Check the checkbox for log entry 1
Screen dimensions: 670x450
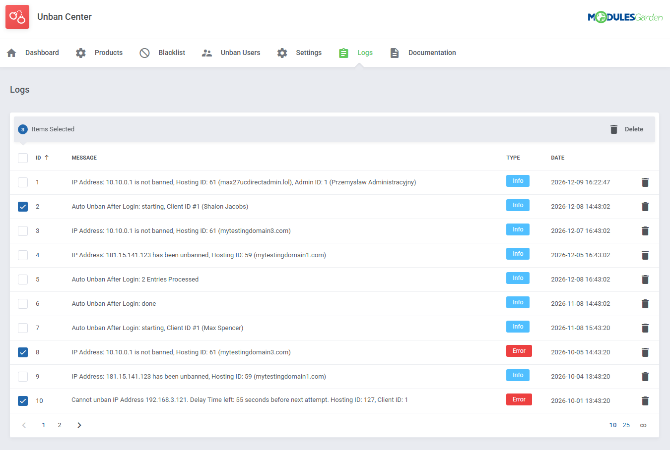[22, 182]
